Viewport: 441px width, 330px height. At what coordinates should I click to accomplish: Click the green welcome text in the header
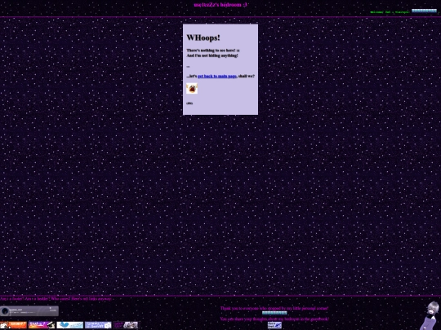click(x=390, y=12)
